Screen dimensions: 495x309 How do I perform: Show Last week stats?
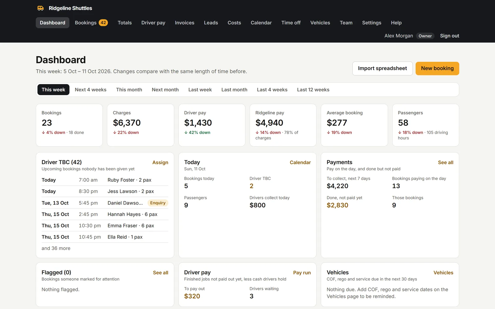point(200,90)
